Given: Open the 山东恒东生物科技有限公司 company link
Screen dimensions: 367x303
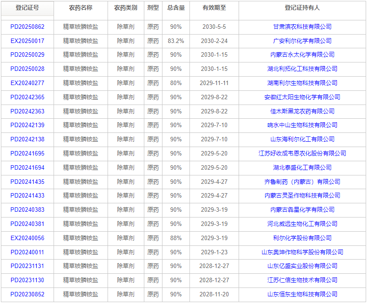Looking at the screenshot, I should 303,294.
